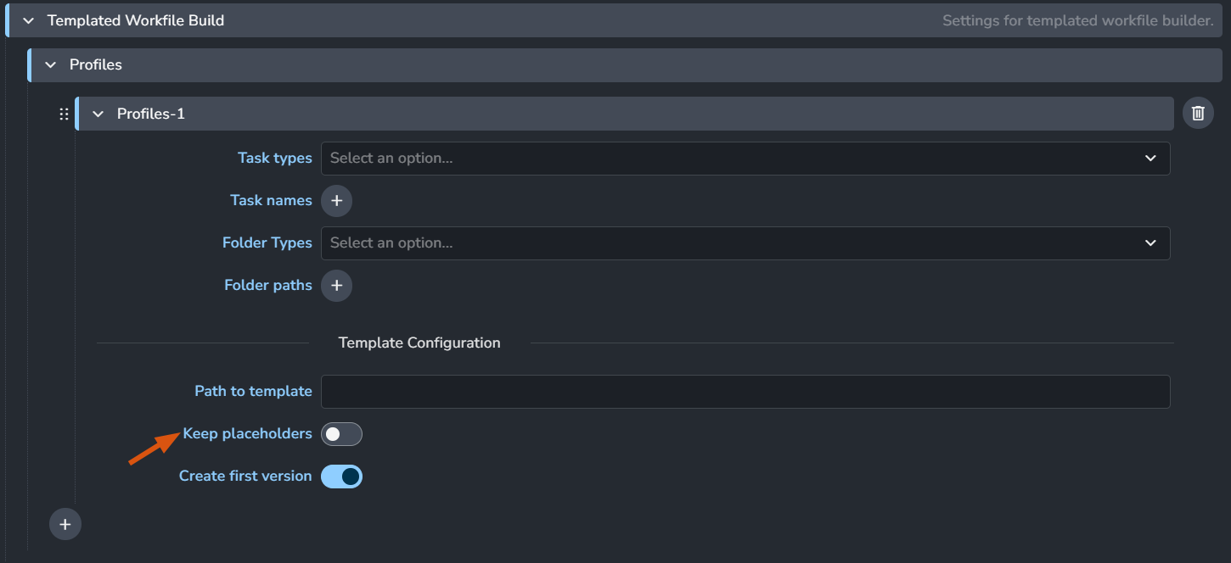This screenshot has width=1231, height=563.
Task: Open the Task types dropdown
Action: point(745,159)
